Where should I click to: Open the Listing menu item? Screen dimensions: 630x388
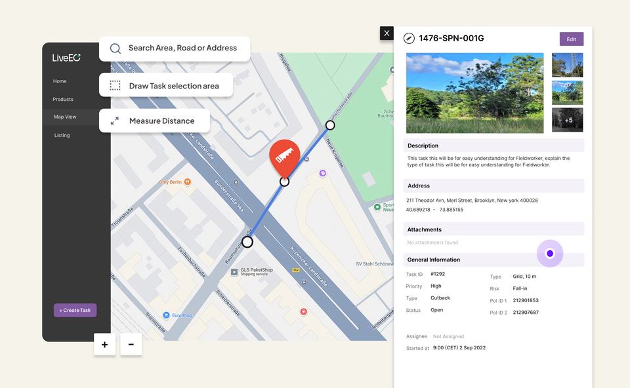click(62, 135)
